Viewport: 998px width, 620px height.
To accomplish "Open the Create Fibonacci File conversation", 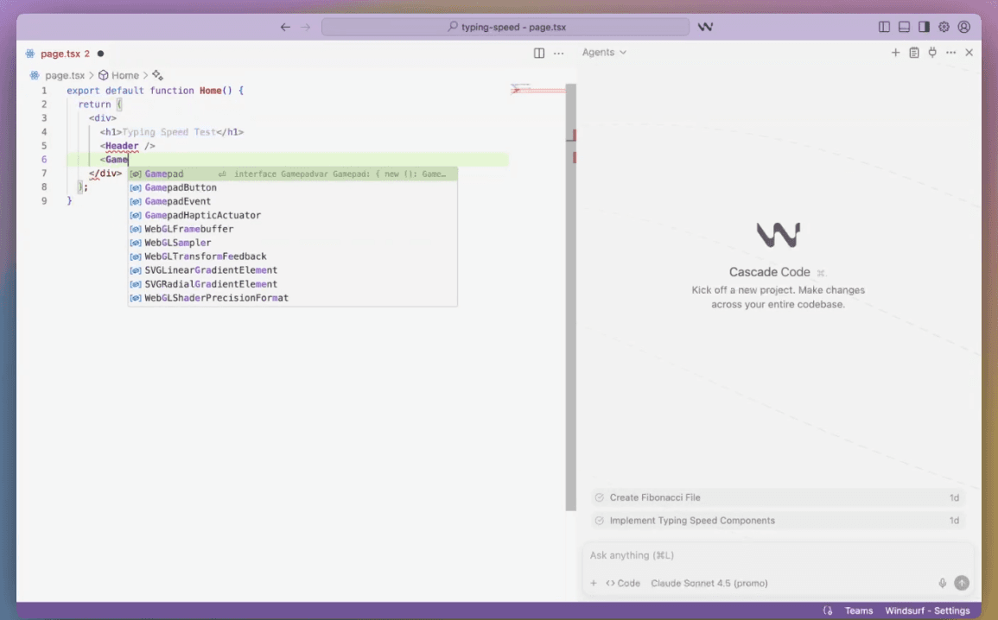I will (x=657, y=497).
